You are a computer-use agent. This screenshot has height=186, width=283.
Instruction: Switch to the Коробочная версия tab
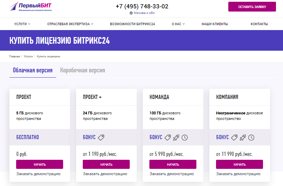pyautogui.click(x=82, y=70)
